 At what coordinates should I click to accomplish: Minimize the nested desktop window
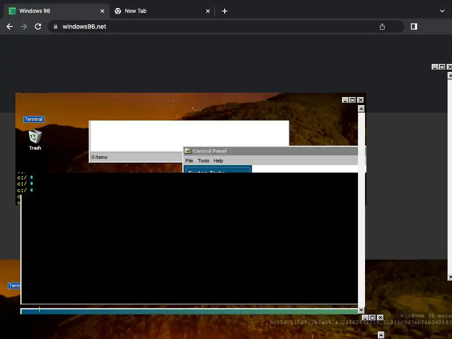[x=345, y=100]
